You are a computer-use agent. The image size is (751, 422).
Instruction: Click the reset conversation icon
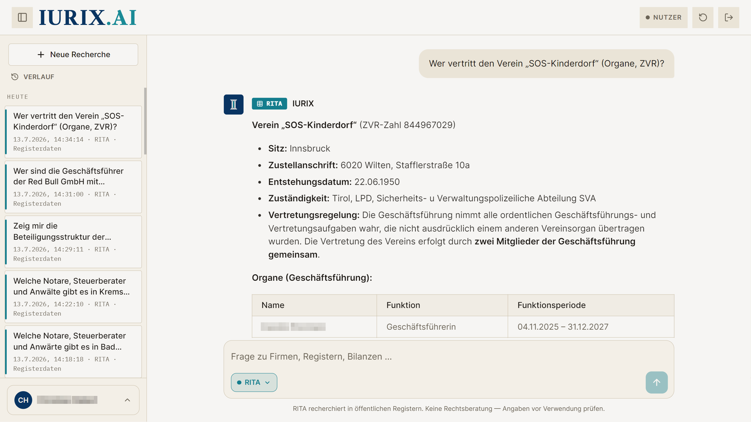tap(703, 17)
